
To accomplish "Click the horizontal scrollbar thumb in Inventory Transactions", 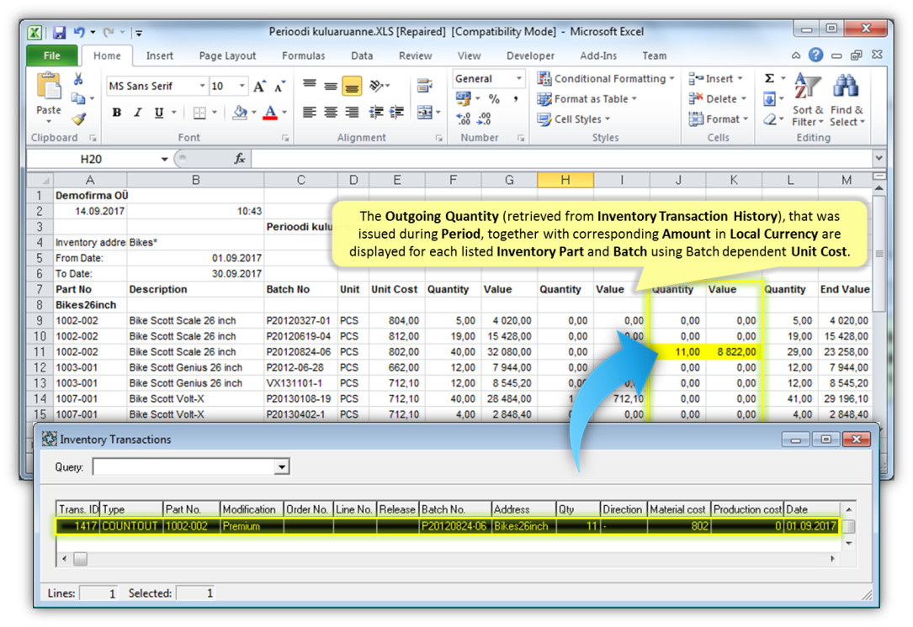I will click(x=80, y=559).
